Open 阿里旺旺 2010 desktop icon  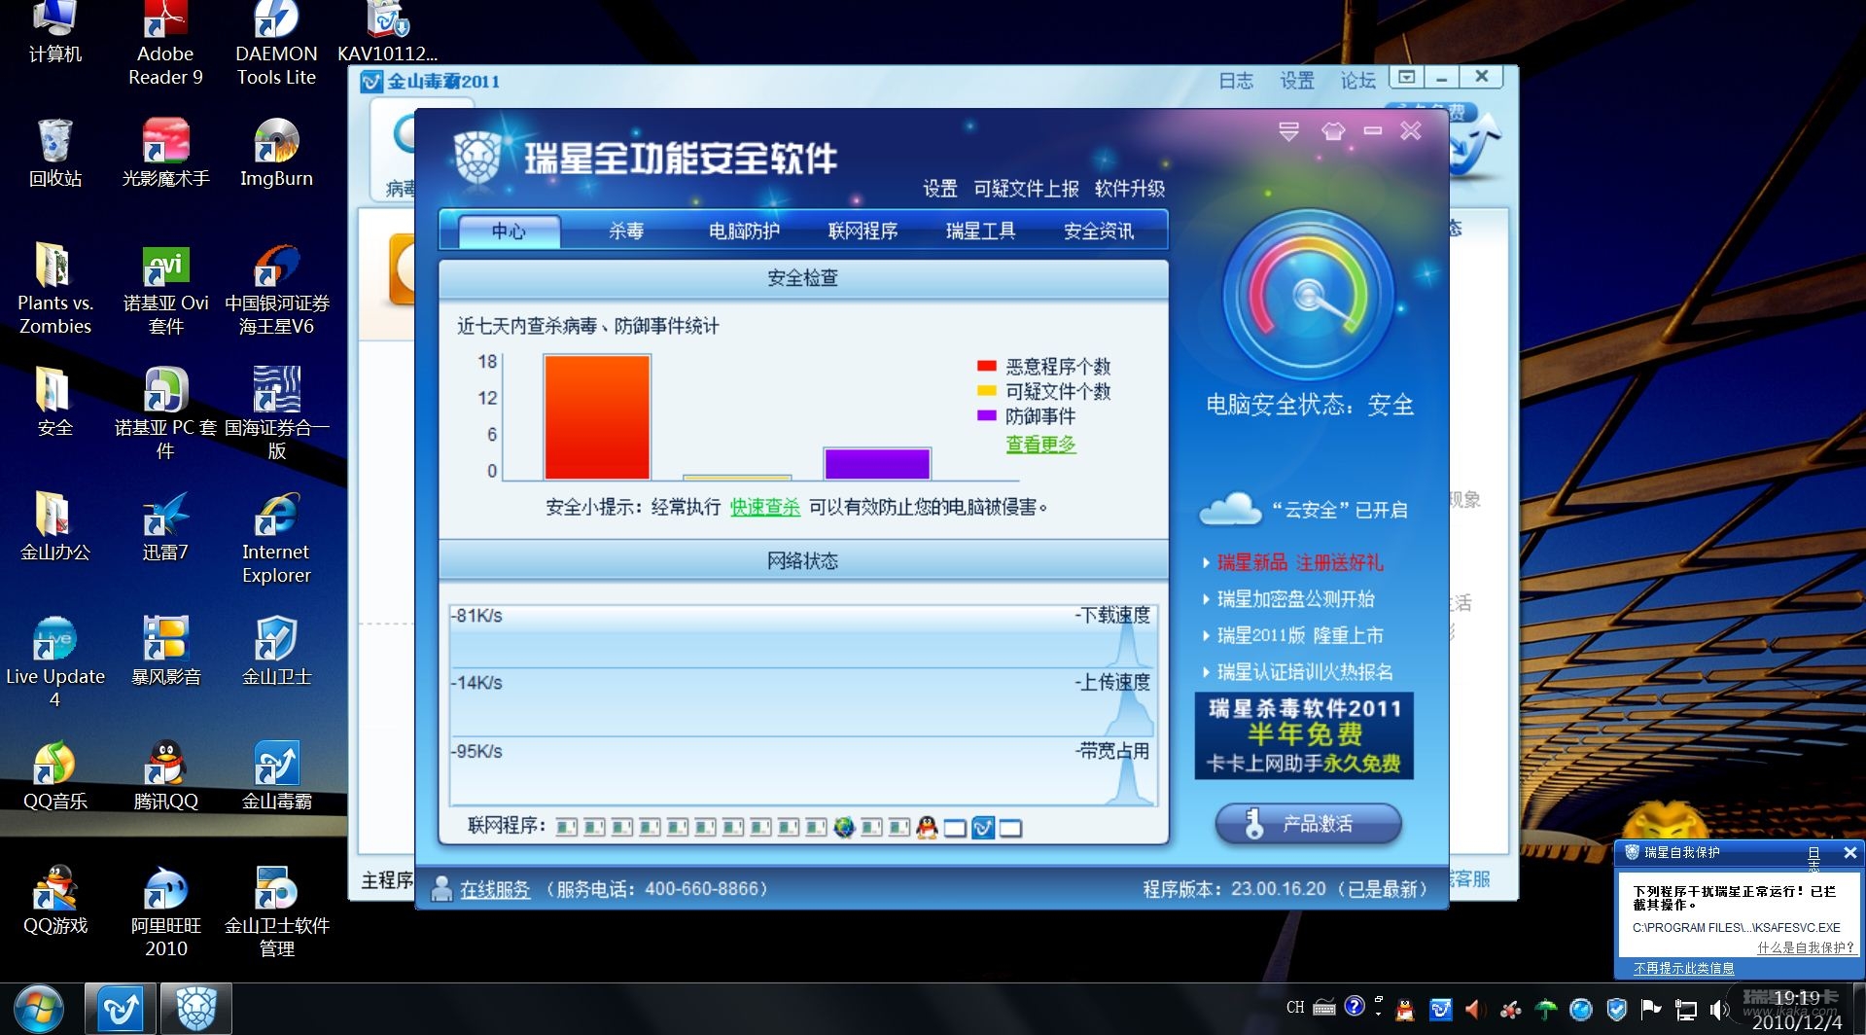[x=165, y=911]
